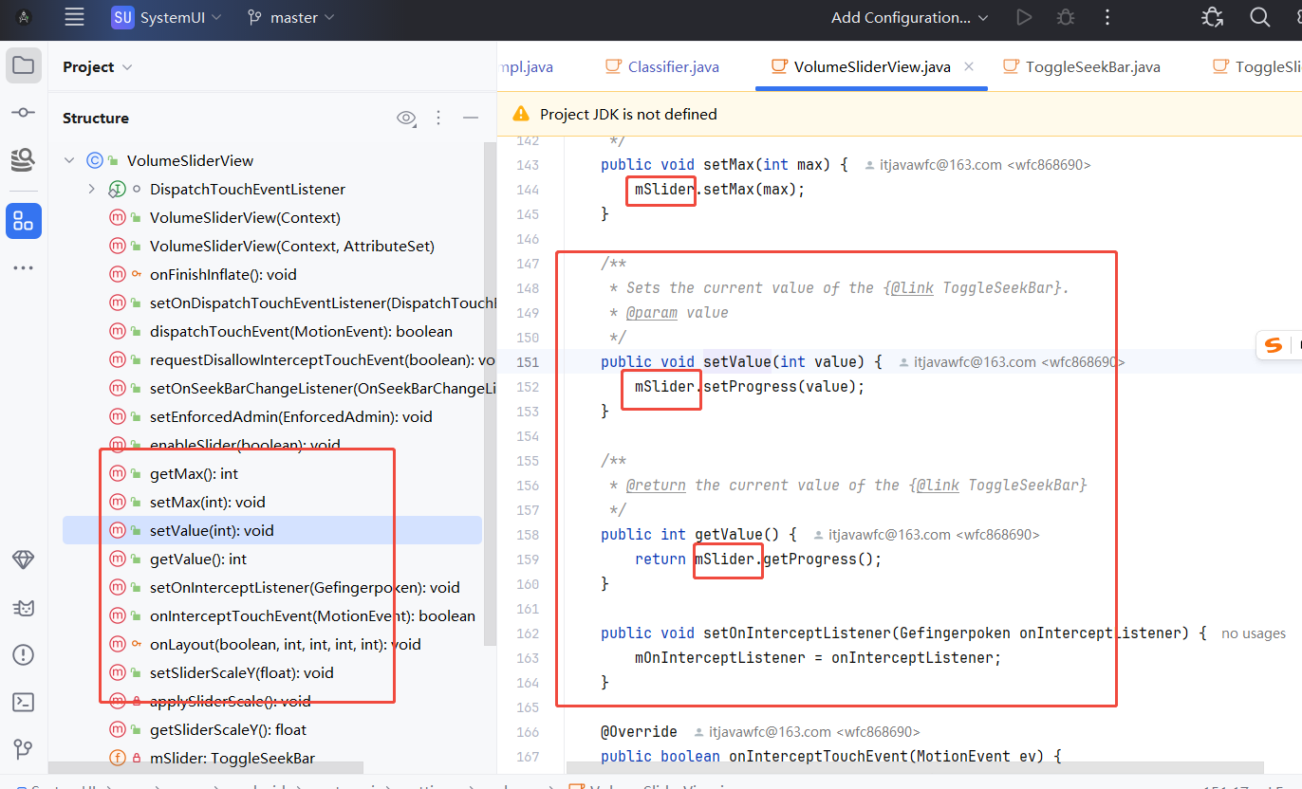Click the Structure panel vertical scrollbar
The width and height of the screenshot is (1302, 789).
(490, 394)
